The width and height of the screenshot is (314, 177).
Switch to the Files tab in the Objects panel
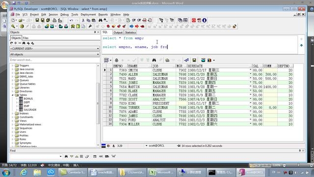pyautogui.click(x=26, y=38)
